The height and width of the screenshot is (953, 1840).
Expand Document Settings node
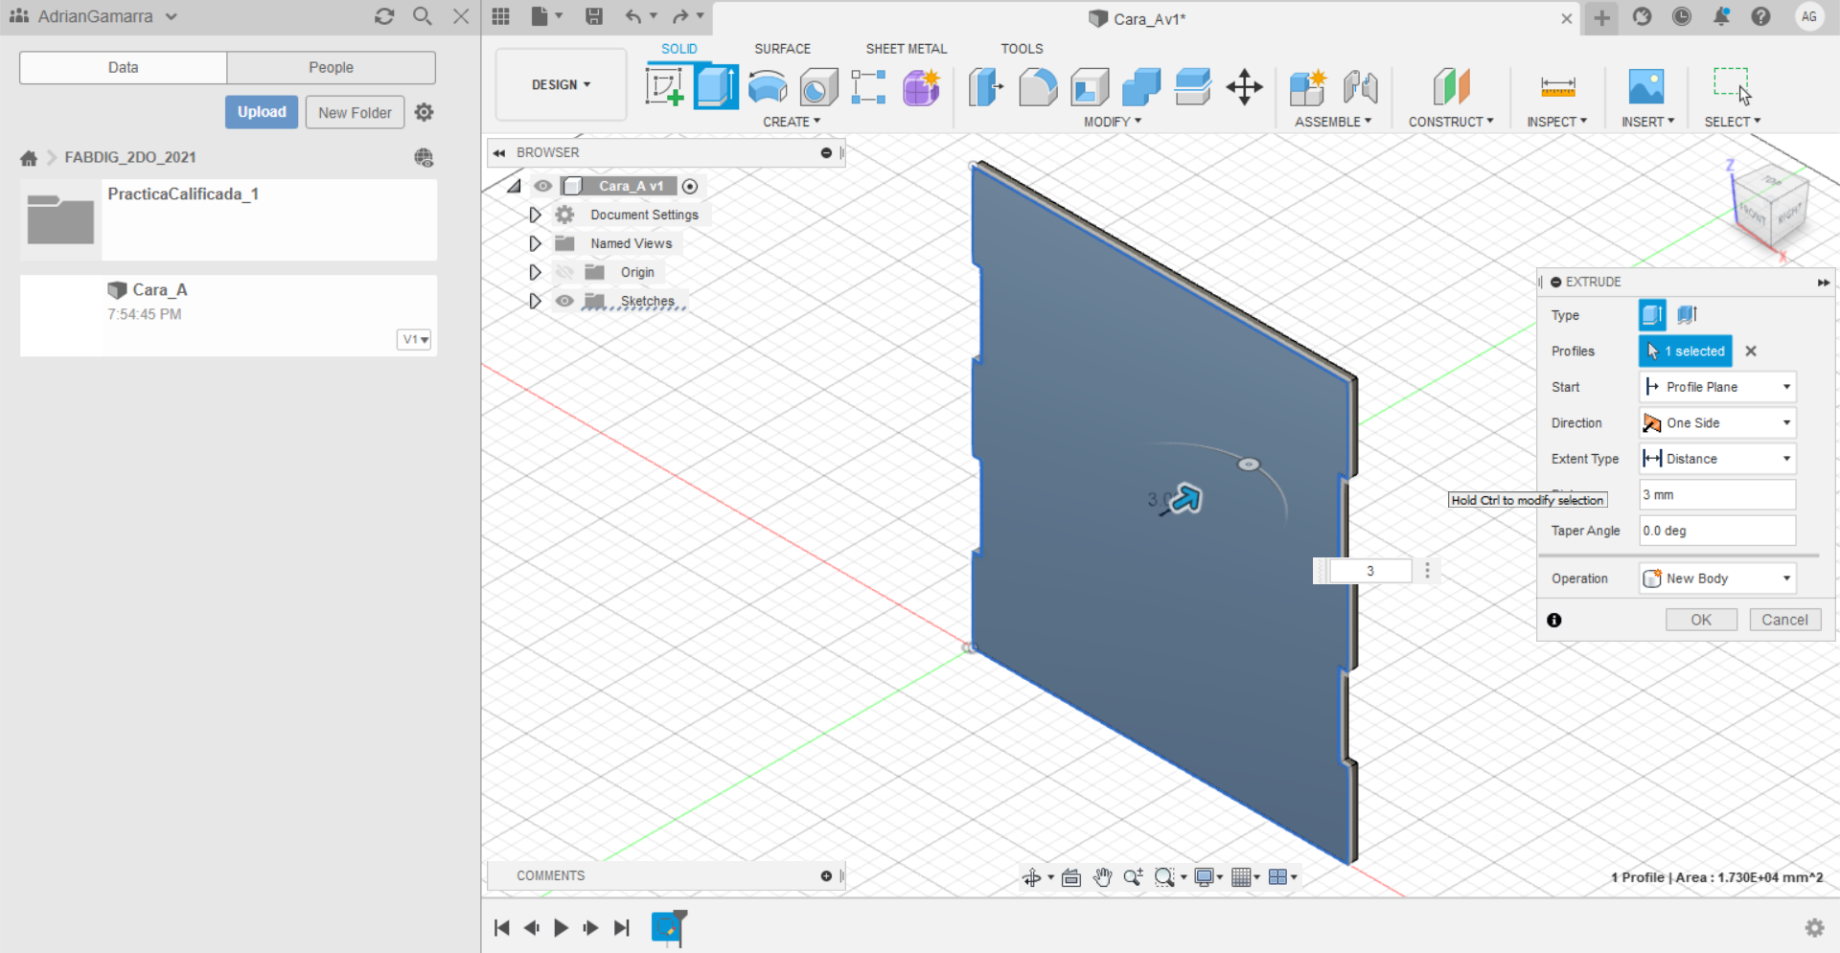[x=535, y=215]
